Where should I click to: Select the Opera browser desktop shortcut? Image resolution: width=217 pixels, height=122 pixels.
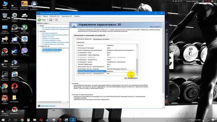[x=15, y=88]
